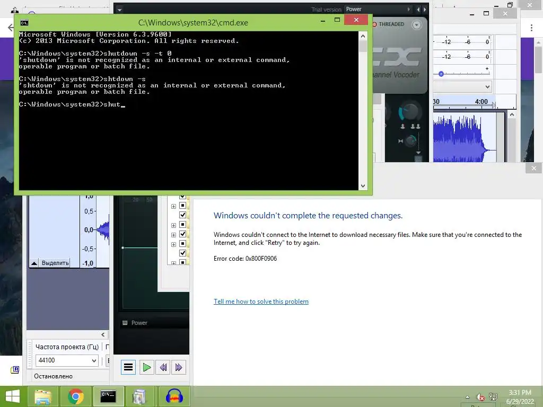Follow 'Tell me how to solve this problem' link
543x407 pixels.
point(261,302)
